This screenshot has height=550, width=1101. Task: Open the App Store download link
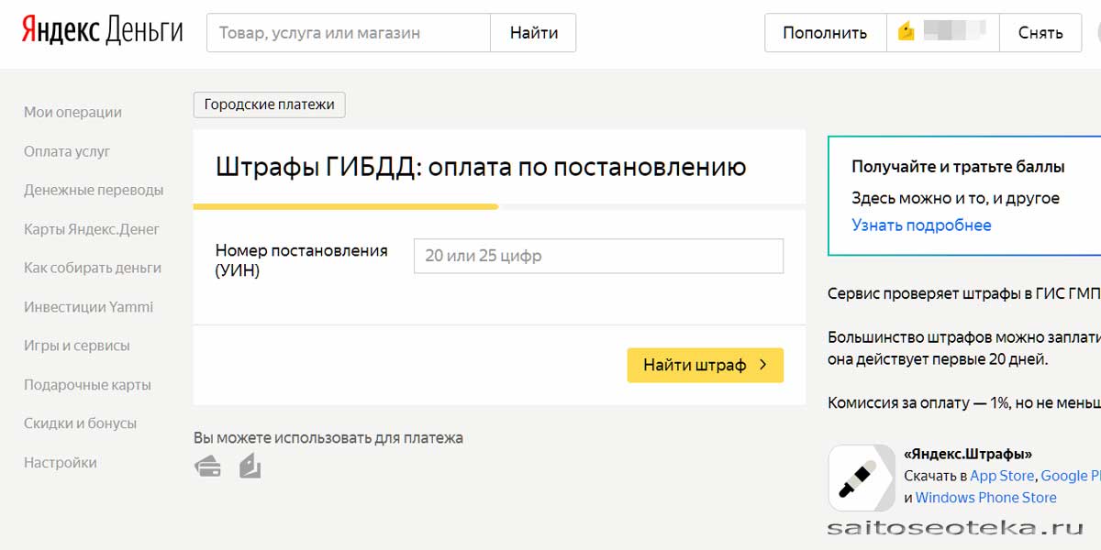[x=1002, y=476]
